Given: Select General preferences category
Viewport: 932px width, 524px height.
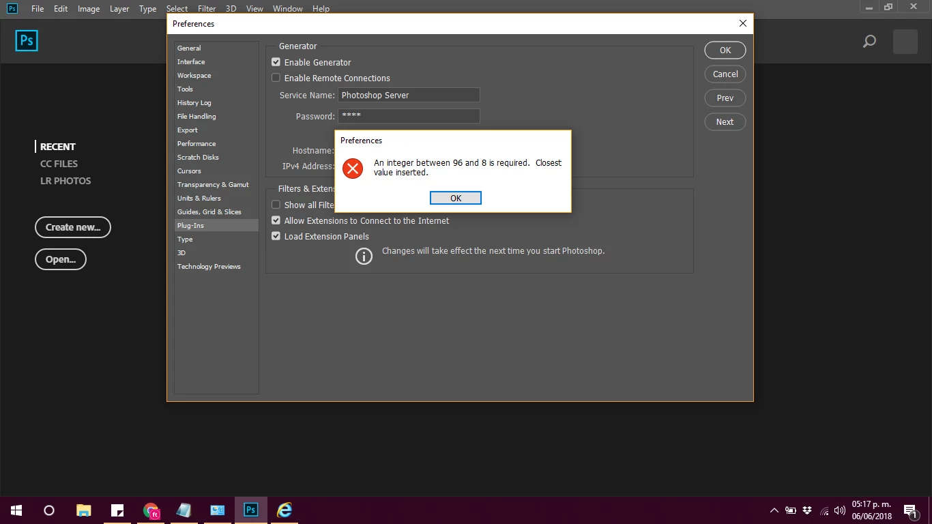Looking at the screenshot, I should 216,48.
